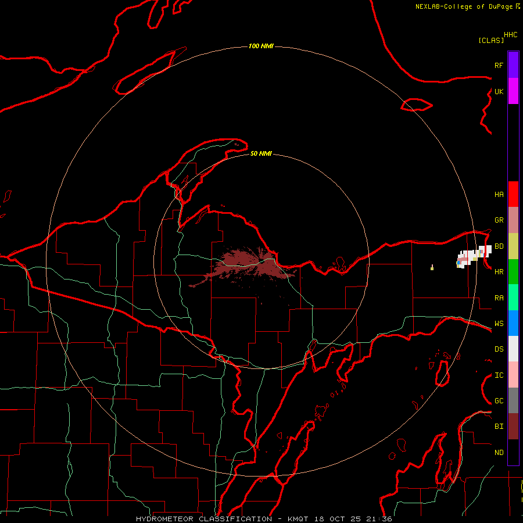This screenshot has height=523, width=523.
Task: Click the GC legend label
Action: point(499,401)
